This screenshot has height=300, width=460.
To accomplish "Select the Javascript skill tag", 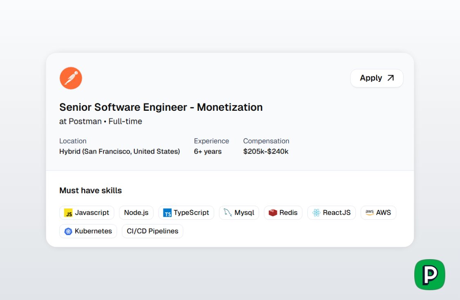I will point(87,213).
